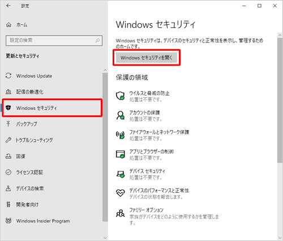Open ウイルスと脅威の防止 protection area

143,96
